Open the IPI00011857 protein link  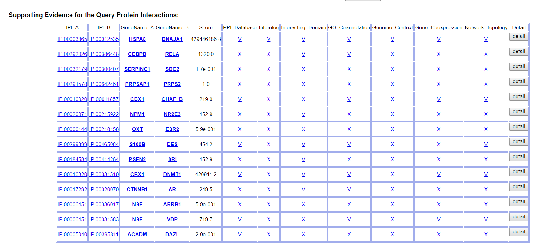(x=104, y=99)
